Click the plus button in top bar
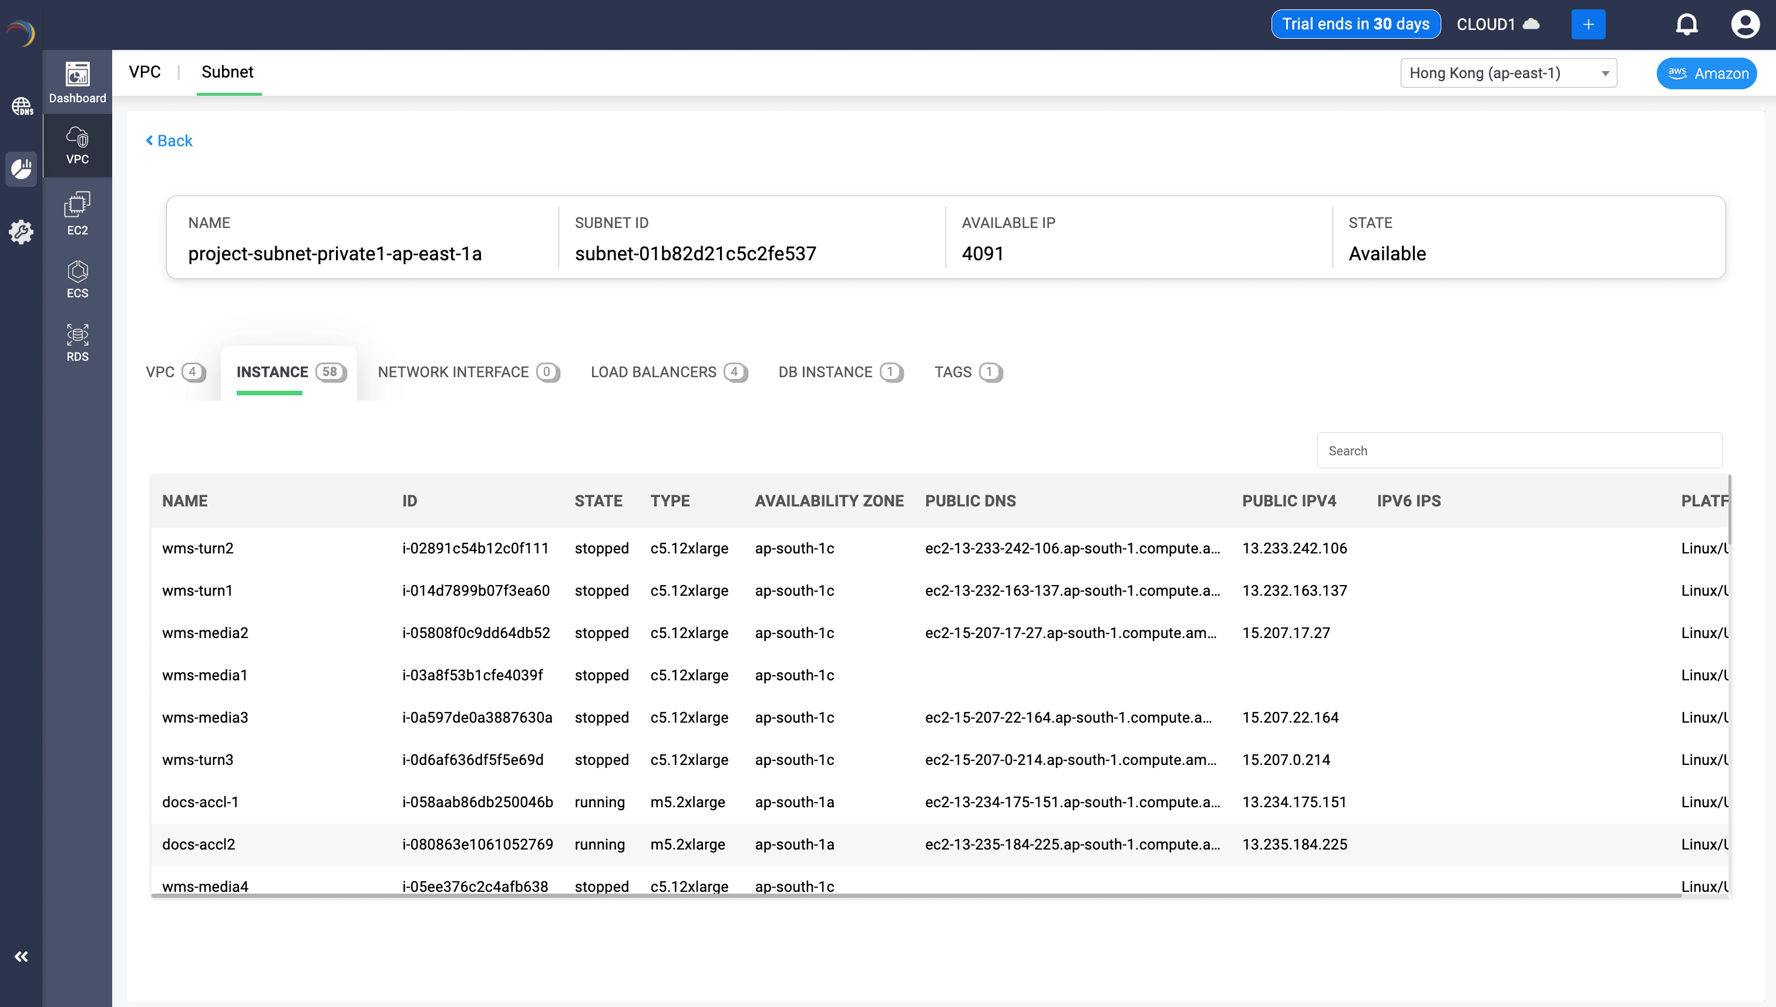 click(1589, 24)
